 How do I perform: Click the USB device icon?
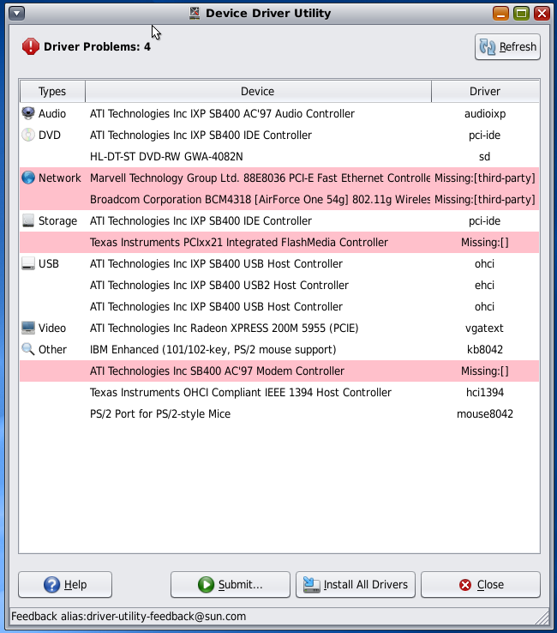(28, 263)
